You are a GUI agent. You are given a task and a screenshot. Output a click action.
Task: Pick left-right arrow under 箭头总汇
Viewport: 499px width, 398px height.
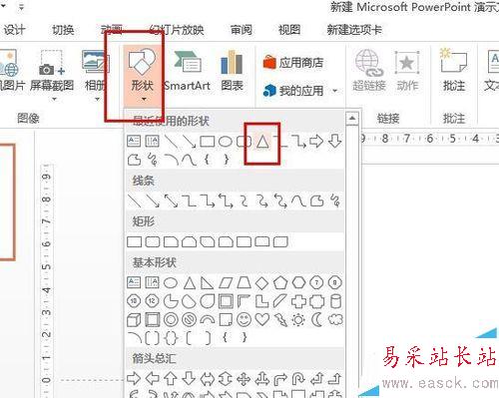click(x=208, y=378)
